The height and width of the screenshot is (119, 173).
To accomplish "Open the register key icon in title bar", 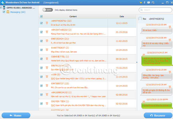I will click(x=153, y=3).
